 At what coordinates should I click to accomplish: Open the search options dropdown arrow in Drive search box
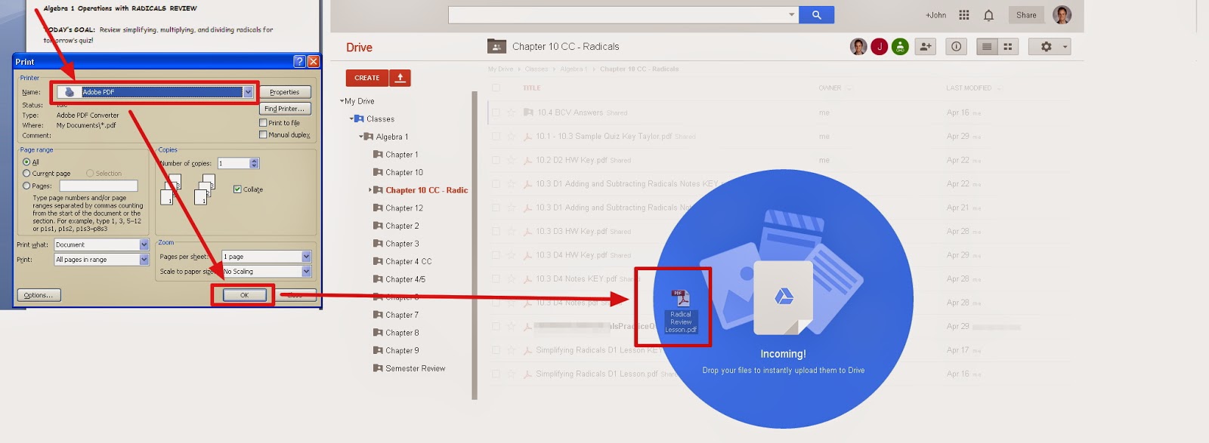(x=791, y=14)
